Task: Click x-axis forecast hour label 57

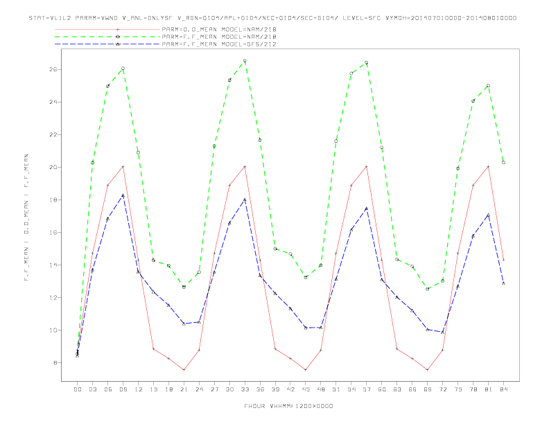Action: [367, 389]
